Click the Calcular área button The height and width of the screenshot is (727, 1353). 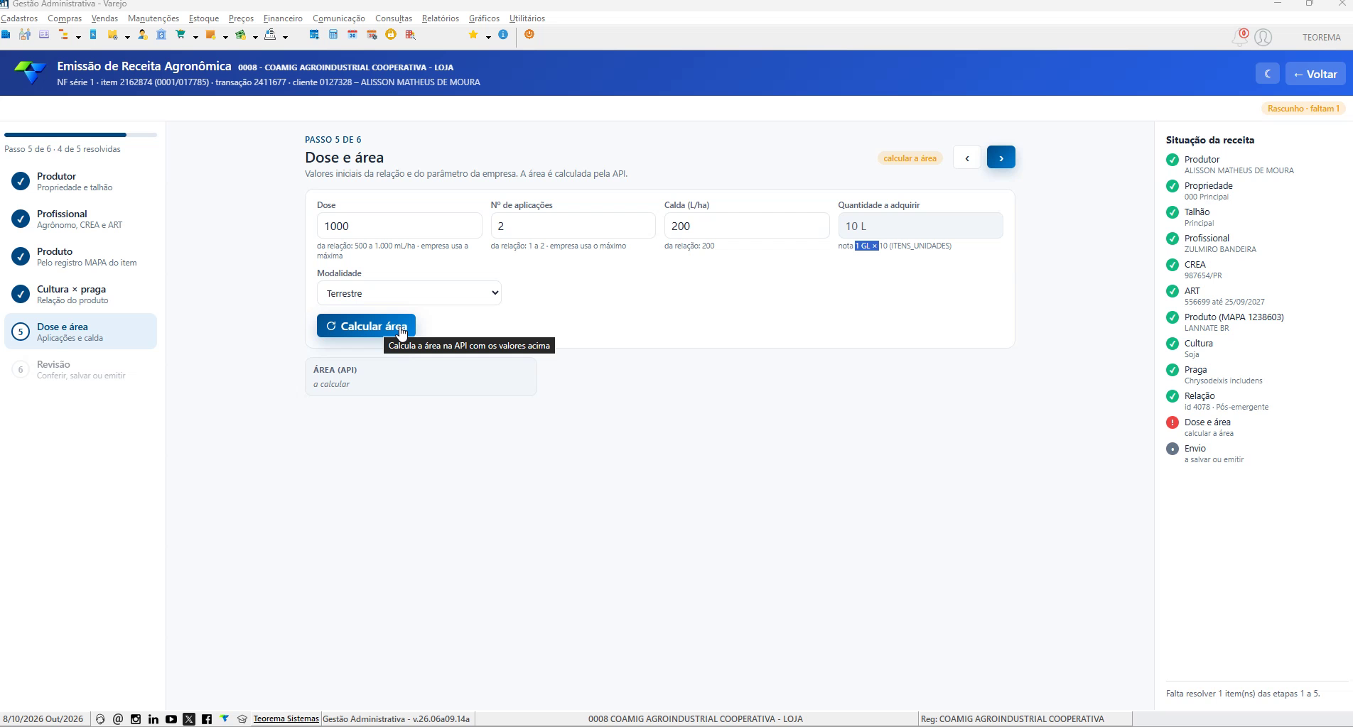366,326
